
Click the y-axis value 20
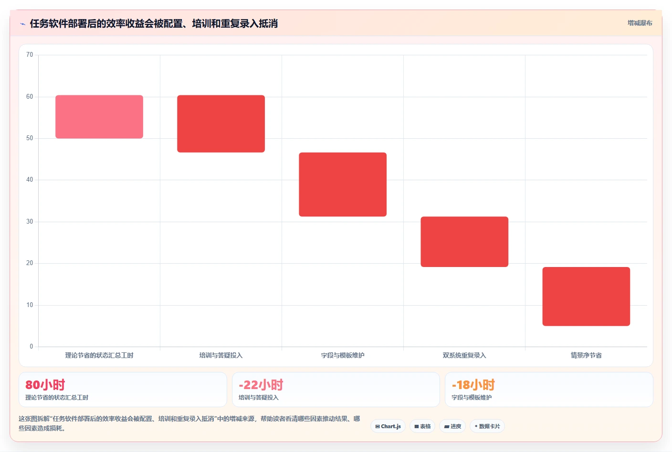tap(30, 263)
